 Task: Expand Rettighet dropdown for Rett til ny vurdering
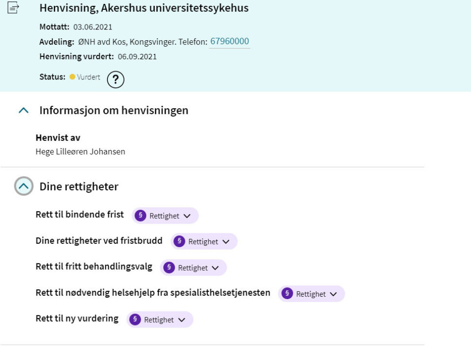pyautogui.click(x=159, y=319)
